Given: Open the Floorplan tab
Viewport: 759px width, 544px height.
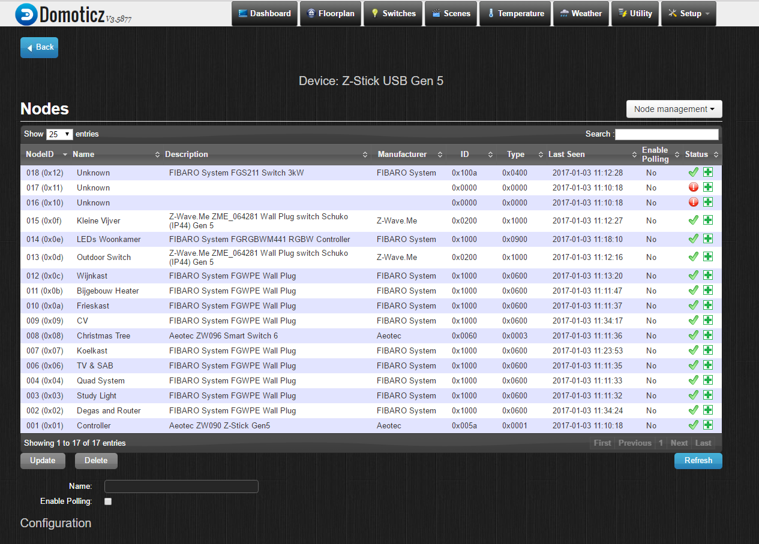Looking at the screenshot, I should pos(331,14).
